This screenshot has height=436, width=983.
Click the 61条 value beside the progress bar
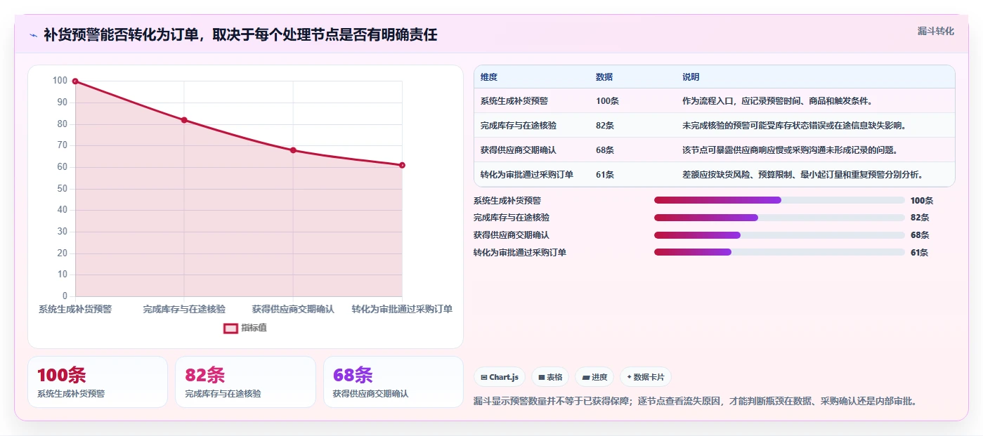(x=920, y=253)
